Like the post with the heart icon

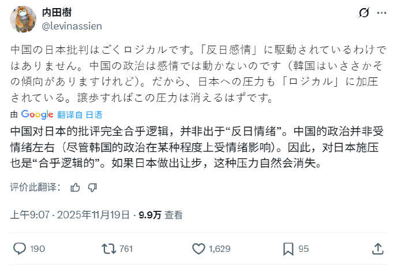coord(198,249)
